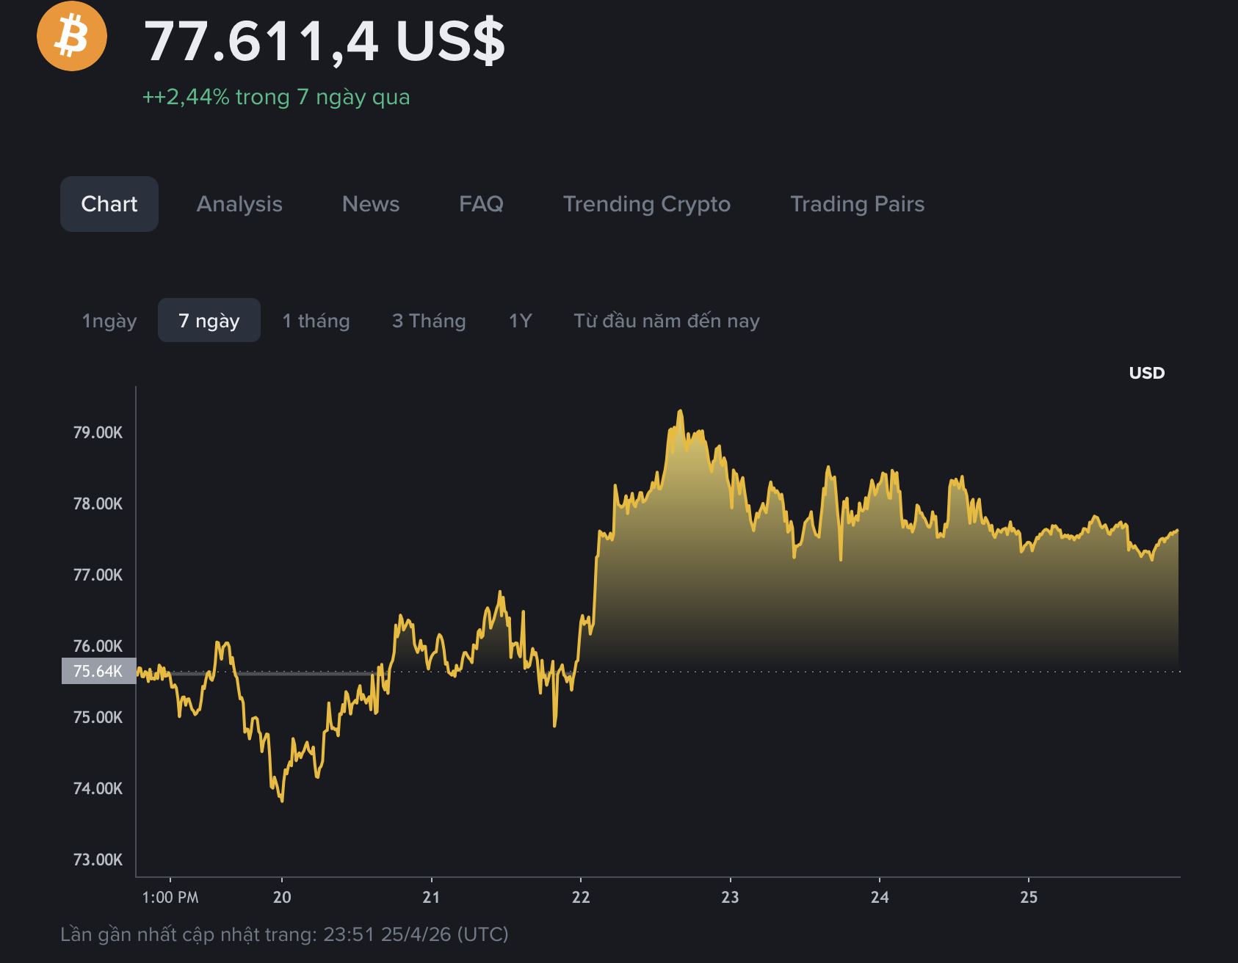Viewport: 1238px width, 963px height.
Task: Choose Từ đầu năm đến nay range
Action: pyautogui.click(x=667, y=320)
